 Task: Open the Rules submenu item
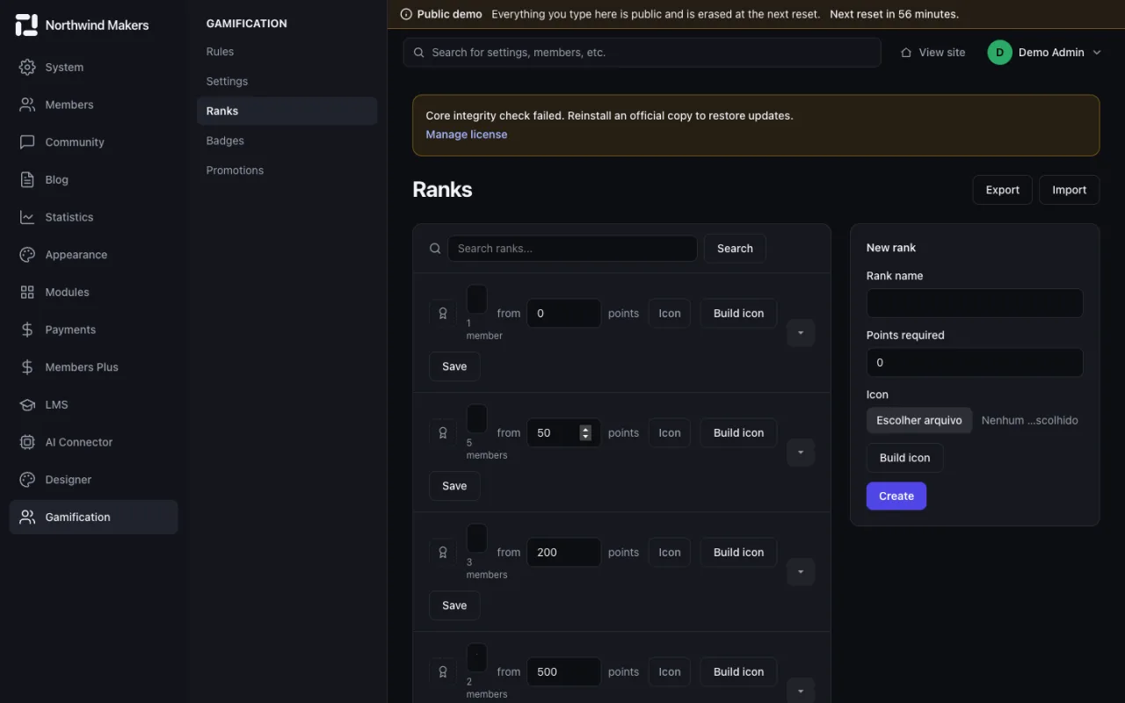[287, 52]
